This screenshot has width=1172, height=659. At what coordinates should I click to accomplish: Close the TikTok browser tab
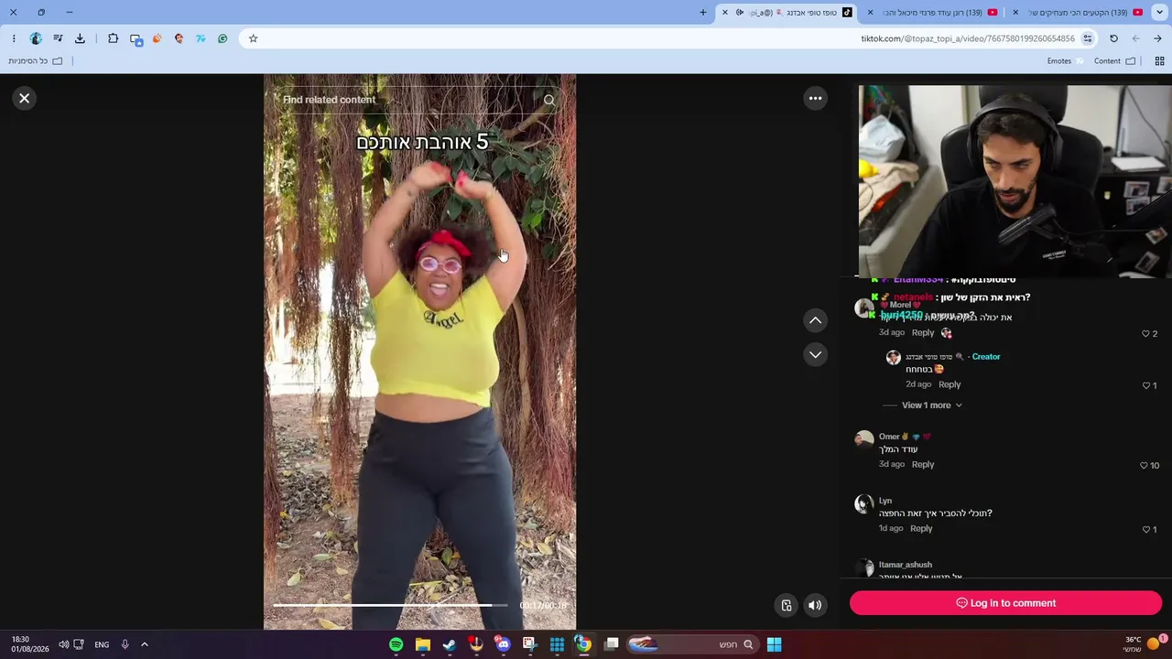coord(725,13)
